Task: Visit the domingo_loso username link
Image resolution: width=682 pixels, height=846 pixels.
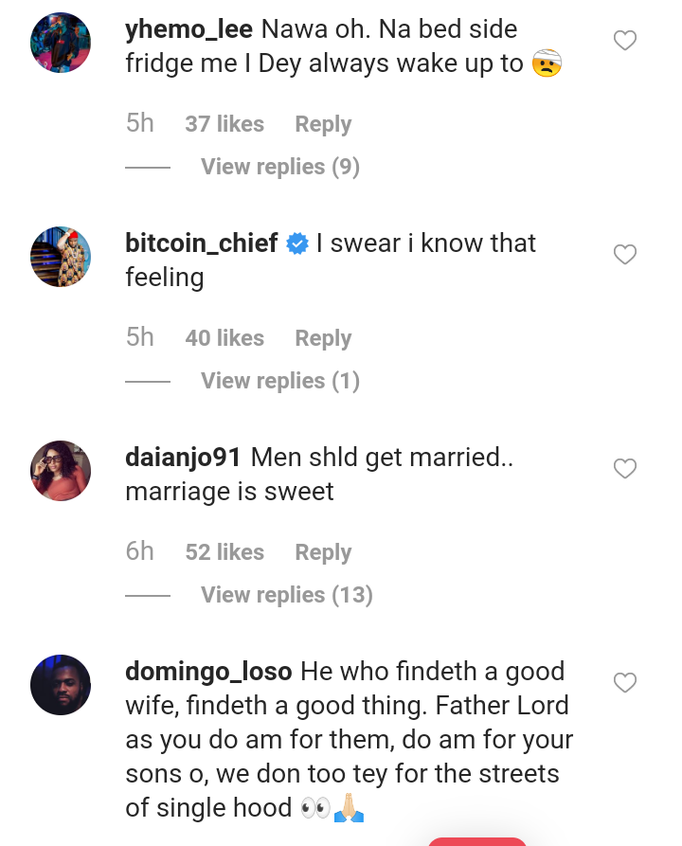Action: 208,672
